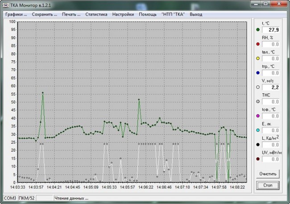The image size is (290, 204).
Task: Click the black L, Кд/м² indicator dot
Action: pyautogui.click(x=258, y=145)
